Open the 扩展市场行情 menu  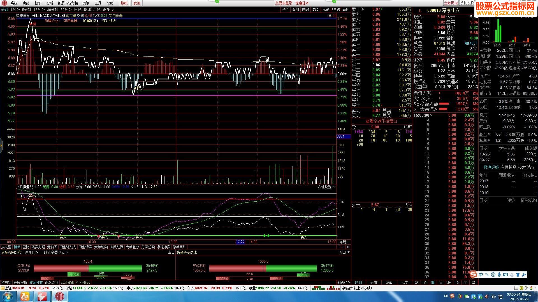pyautogui.click(x=68, y=3)
